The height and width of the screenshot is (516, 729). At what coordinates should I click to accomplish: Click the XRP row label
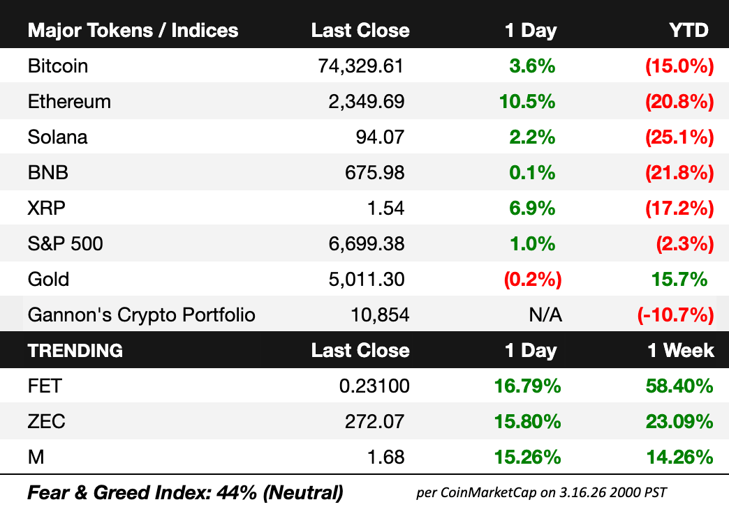point(47,208)
